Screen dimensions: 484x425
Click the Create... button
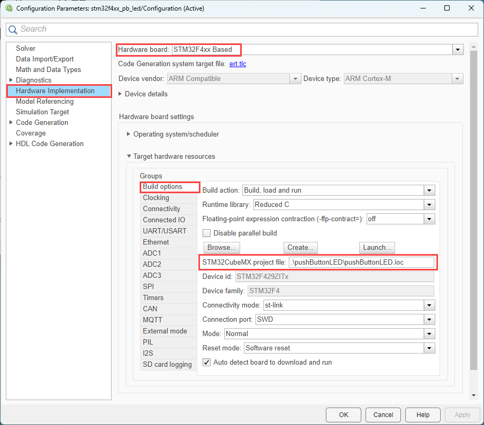(301, 248)
